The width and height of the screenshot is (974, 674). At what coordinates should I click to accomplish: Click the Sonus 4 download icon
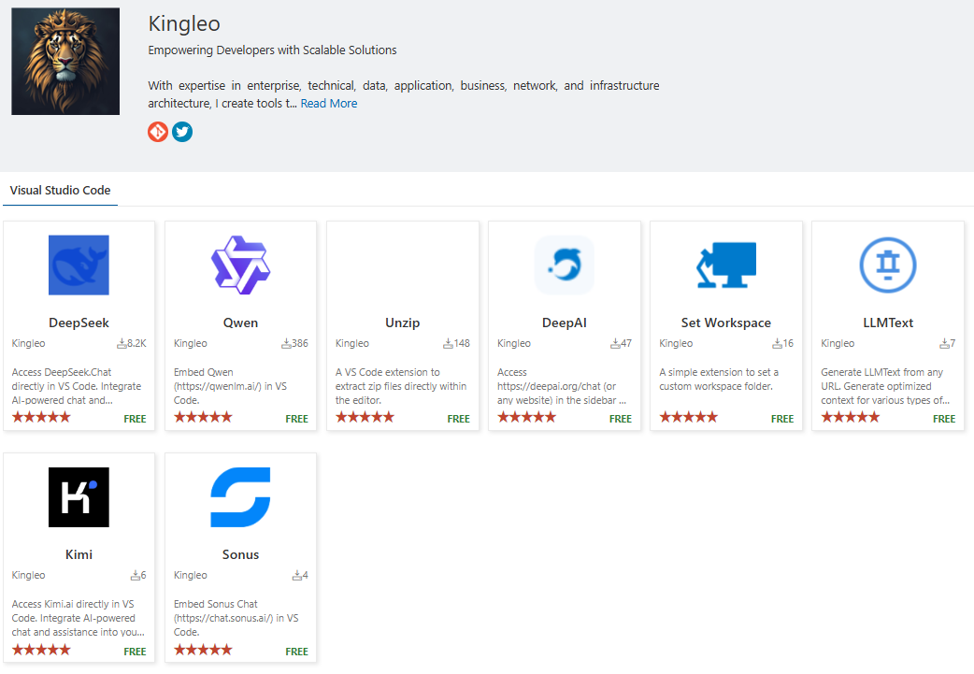(x=297, y=575)
